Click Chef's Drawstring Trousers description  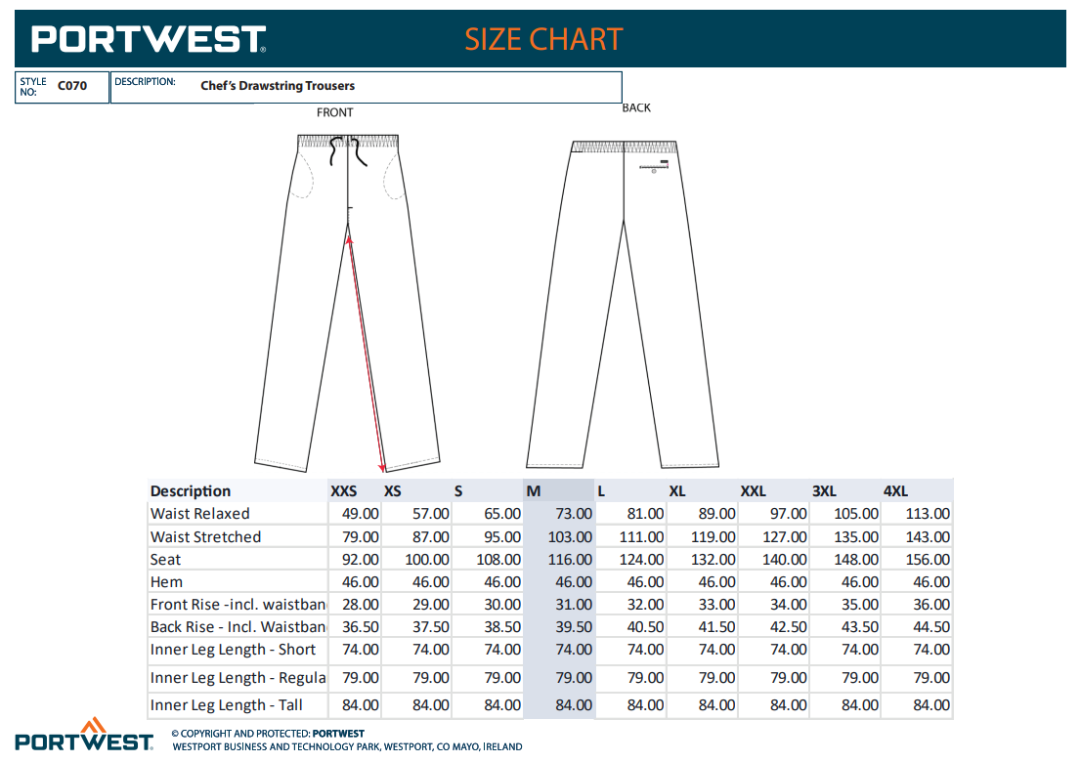pos(278,85)
